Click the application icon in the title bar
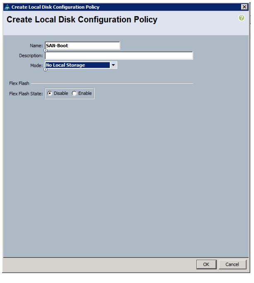254x283 pixels. tap(7, 7)
